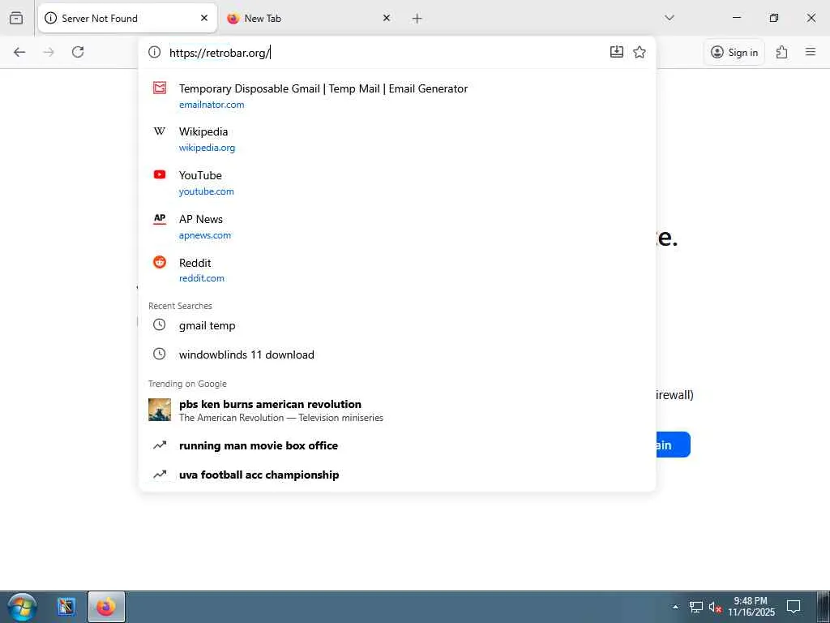This screenshot has height=623, width=830.
Task: Choose recent search gmail temp
Action: point(397,325)
